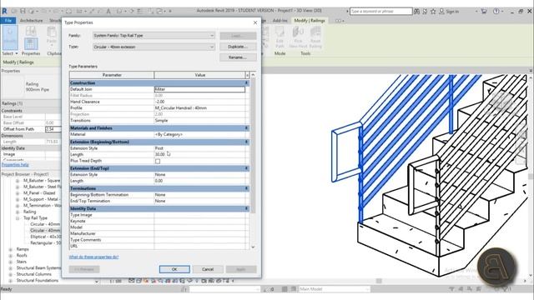Click the Text tool icon in quick access toolbar

[x=108, y=11]
